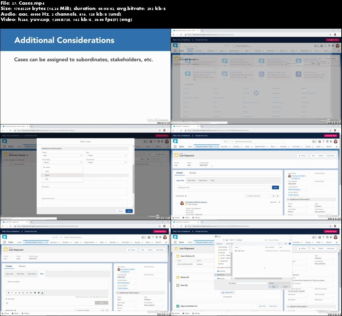
Task: Click the Favorites star in the 00:05:43 frame
Action: pyautogui.click(x=143, y=237)
